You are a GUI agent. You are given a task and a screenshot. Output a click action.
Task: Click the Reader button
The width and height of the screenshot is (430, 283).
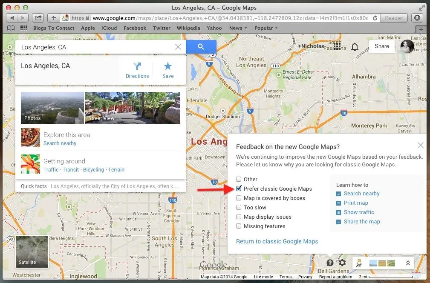tap(394, 18)
